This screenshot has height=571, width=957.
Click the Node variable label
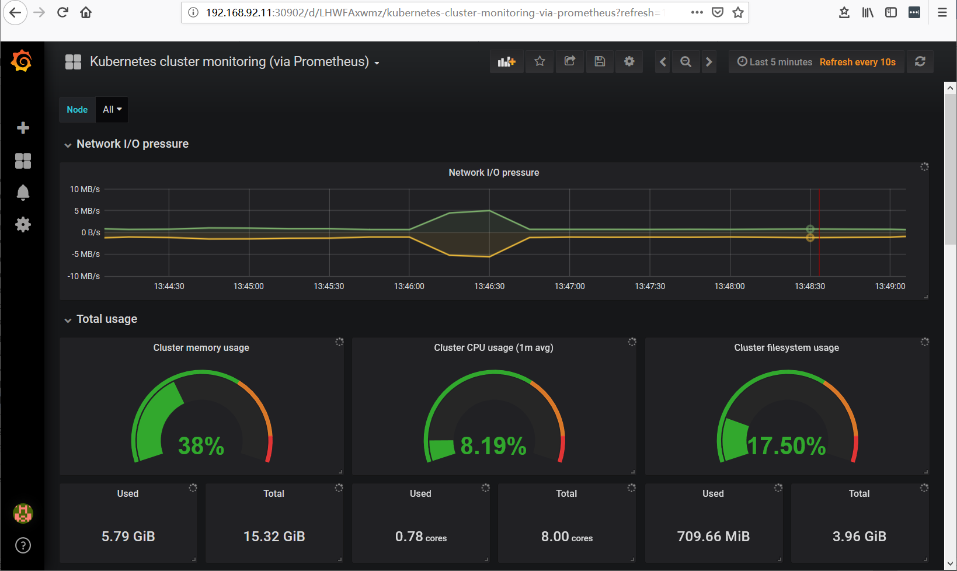click(x=77, y=109)
